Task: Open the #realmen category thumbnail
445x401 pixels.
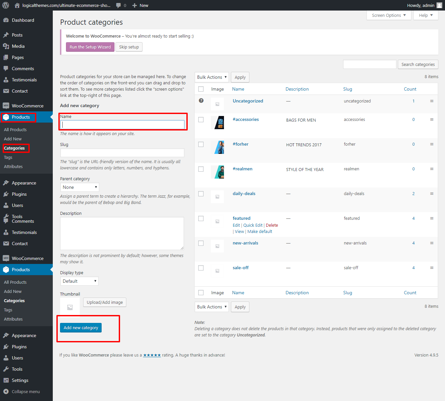Action: click(217, 172)
